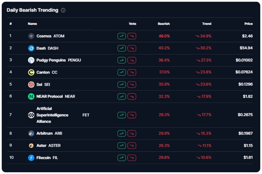Image resolution: width=262 pixels, height=174 pixels.
Task: Select the Sei coin logo icon
Action: coord(31,84)
